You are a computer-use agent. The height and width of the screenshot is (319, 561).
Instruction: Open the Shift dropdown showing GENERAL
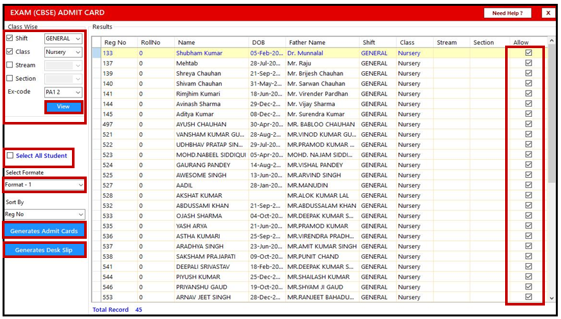click(63, 39)
